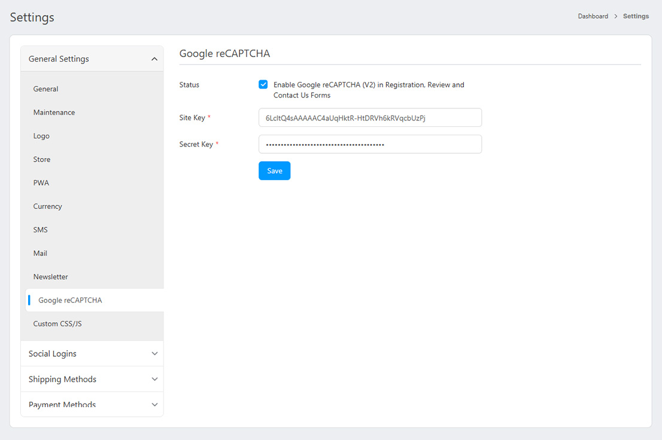
Task: Click into the Site Key field
Action: [x=370, y=118]
